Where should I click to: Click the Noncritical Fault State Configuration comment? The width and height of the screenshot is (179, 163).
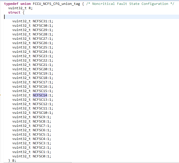130,4
